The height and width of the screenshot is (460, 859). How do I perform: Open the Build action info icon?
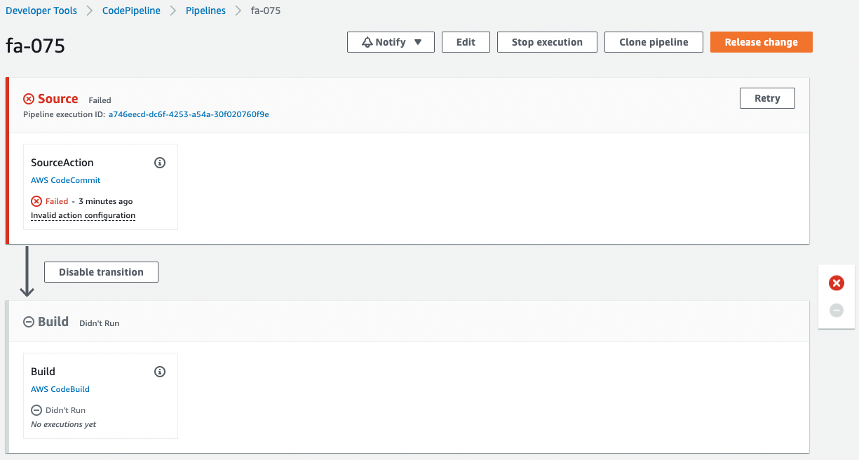pyautogui.click(x=160, y=372)
